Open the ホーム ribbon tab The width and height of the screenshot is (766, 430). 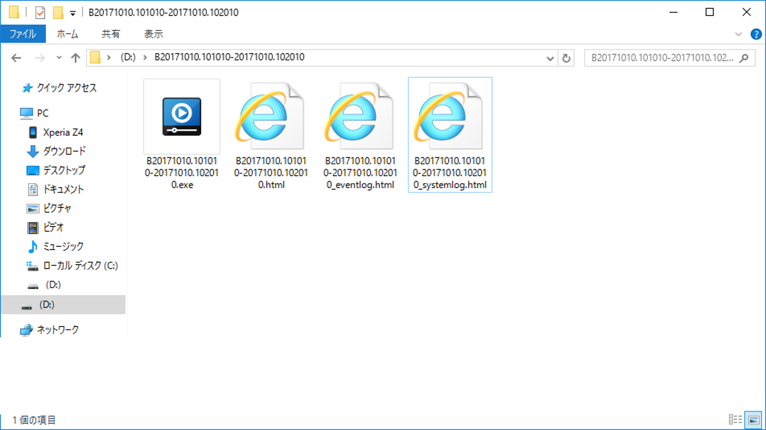tap(68, 34)
